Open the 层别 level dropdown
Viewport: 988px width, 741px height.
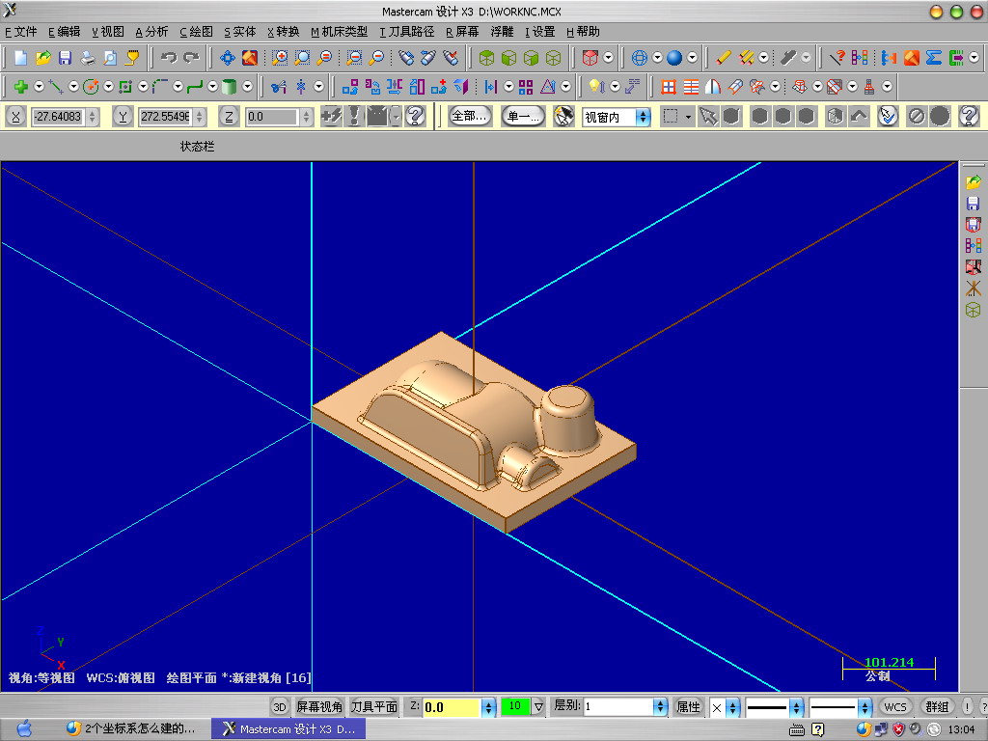click(x=660, y=707)
